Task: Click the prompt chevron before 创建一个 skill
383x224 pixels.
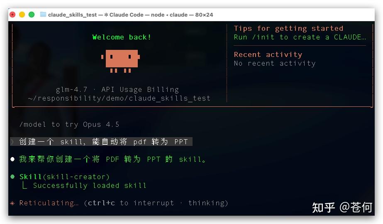Action: pos(12,142)
